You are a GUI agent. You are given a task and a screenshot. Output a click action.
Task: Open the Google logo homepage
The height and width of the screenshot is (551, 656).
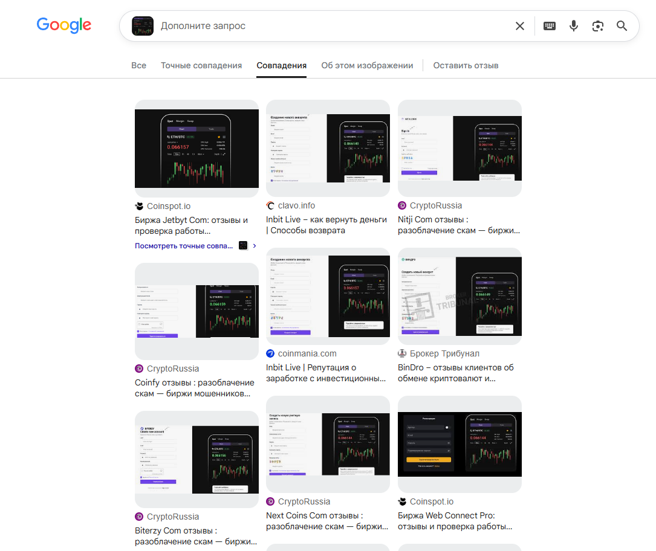click(64, 25)
